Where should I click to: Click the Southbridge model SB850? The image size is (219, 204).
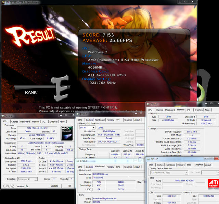point(121,185)
